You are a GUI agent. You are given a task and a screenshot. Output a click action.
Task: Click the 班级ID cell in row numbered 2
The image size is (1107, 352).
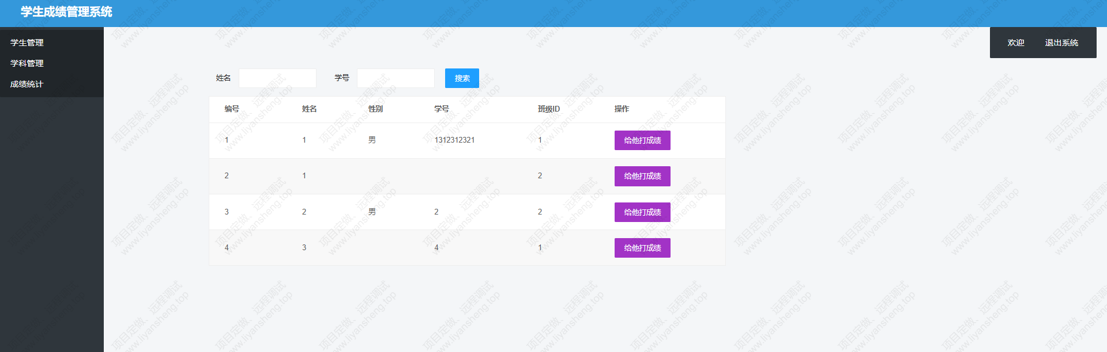[540, 175]
